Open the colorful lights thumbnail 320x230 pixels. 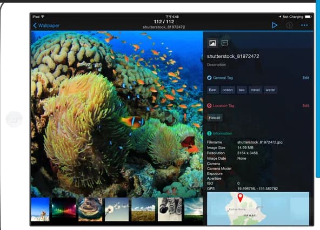tap(64, 209)
